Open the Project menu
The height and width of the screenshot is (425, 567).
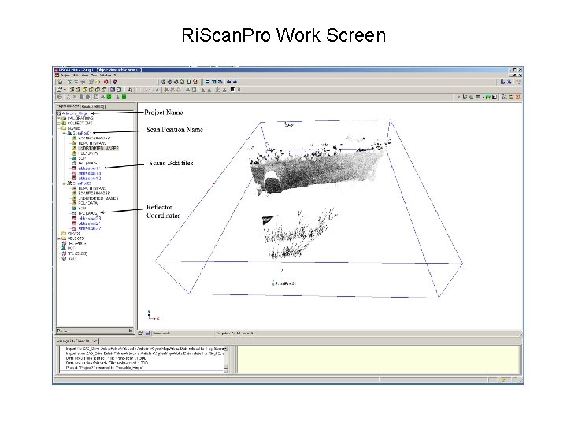[x=65, y=76]
